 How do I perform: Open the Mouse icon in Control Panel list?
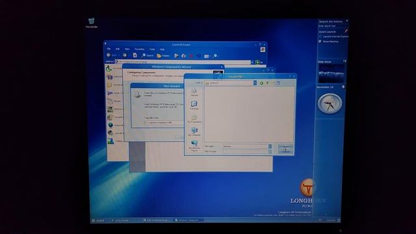[110, 101]
